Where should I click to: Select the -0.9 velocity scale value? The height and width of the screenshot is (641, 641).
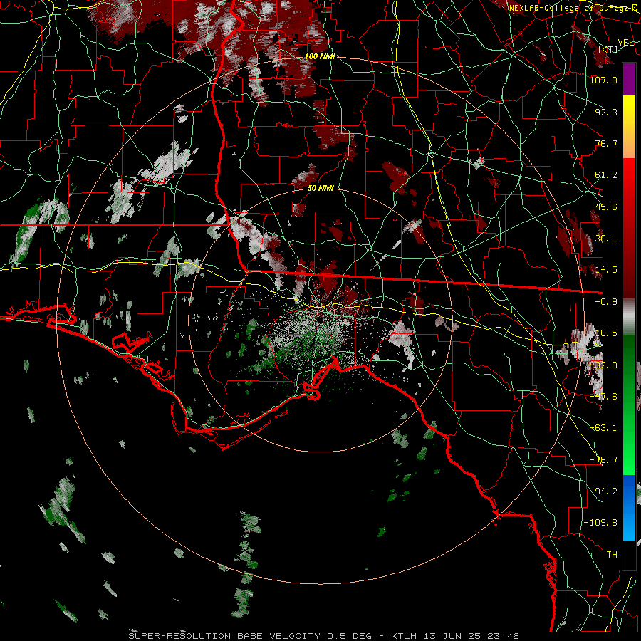pyautogui.click(x=606, y=302)
